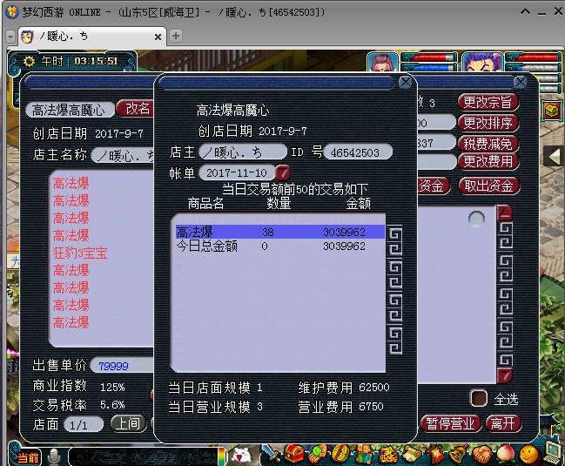The width and height of the screenshot is (565, 466).
Task: Click the 离开 leave button
Action: pos(503,423)
